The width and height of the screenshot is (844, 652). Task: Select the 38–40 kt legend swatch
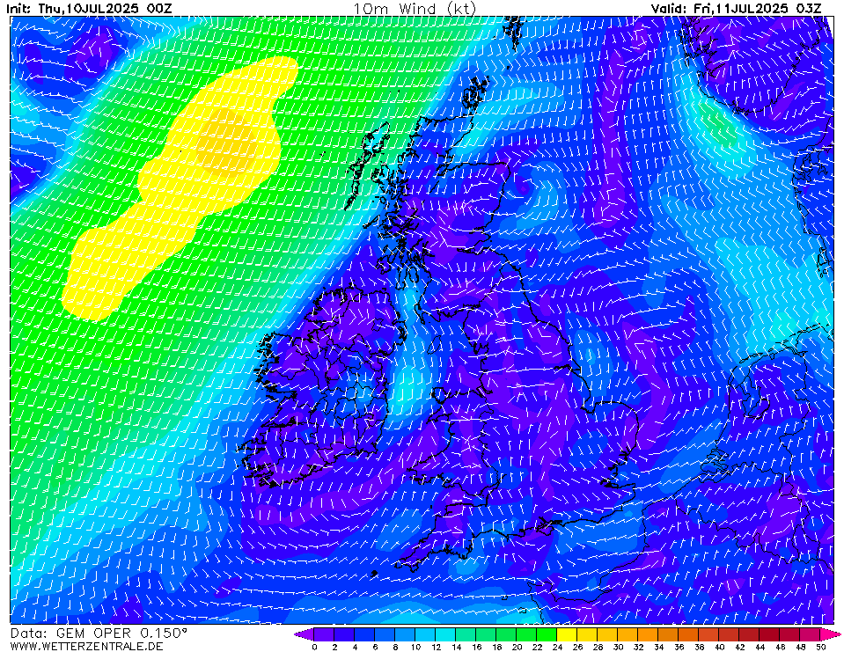point(708,634)
